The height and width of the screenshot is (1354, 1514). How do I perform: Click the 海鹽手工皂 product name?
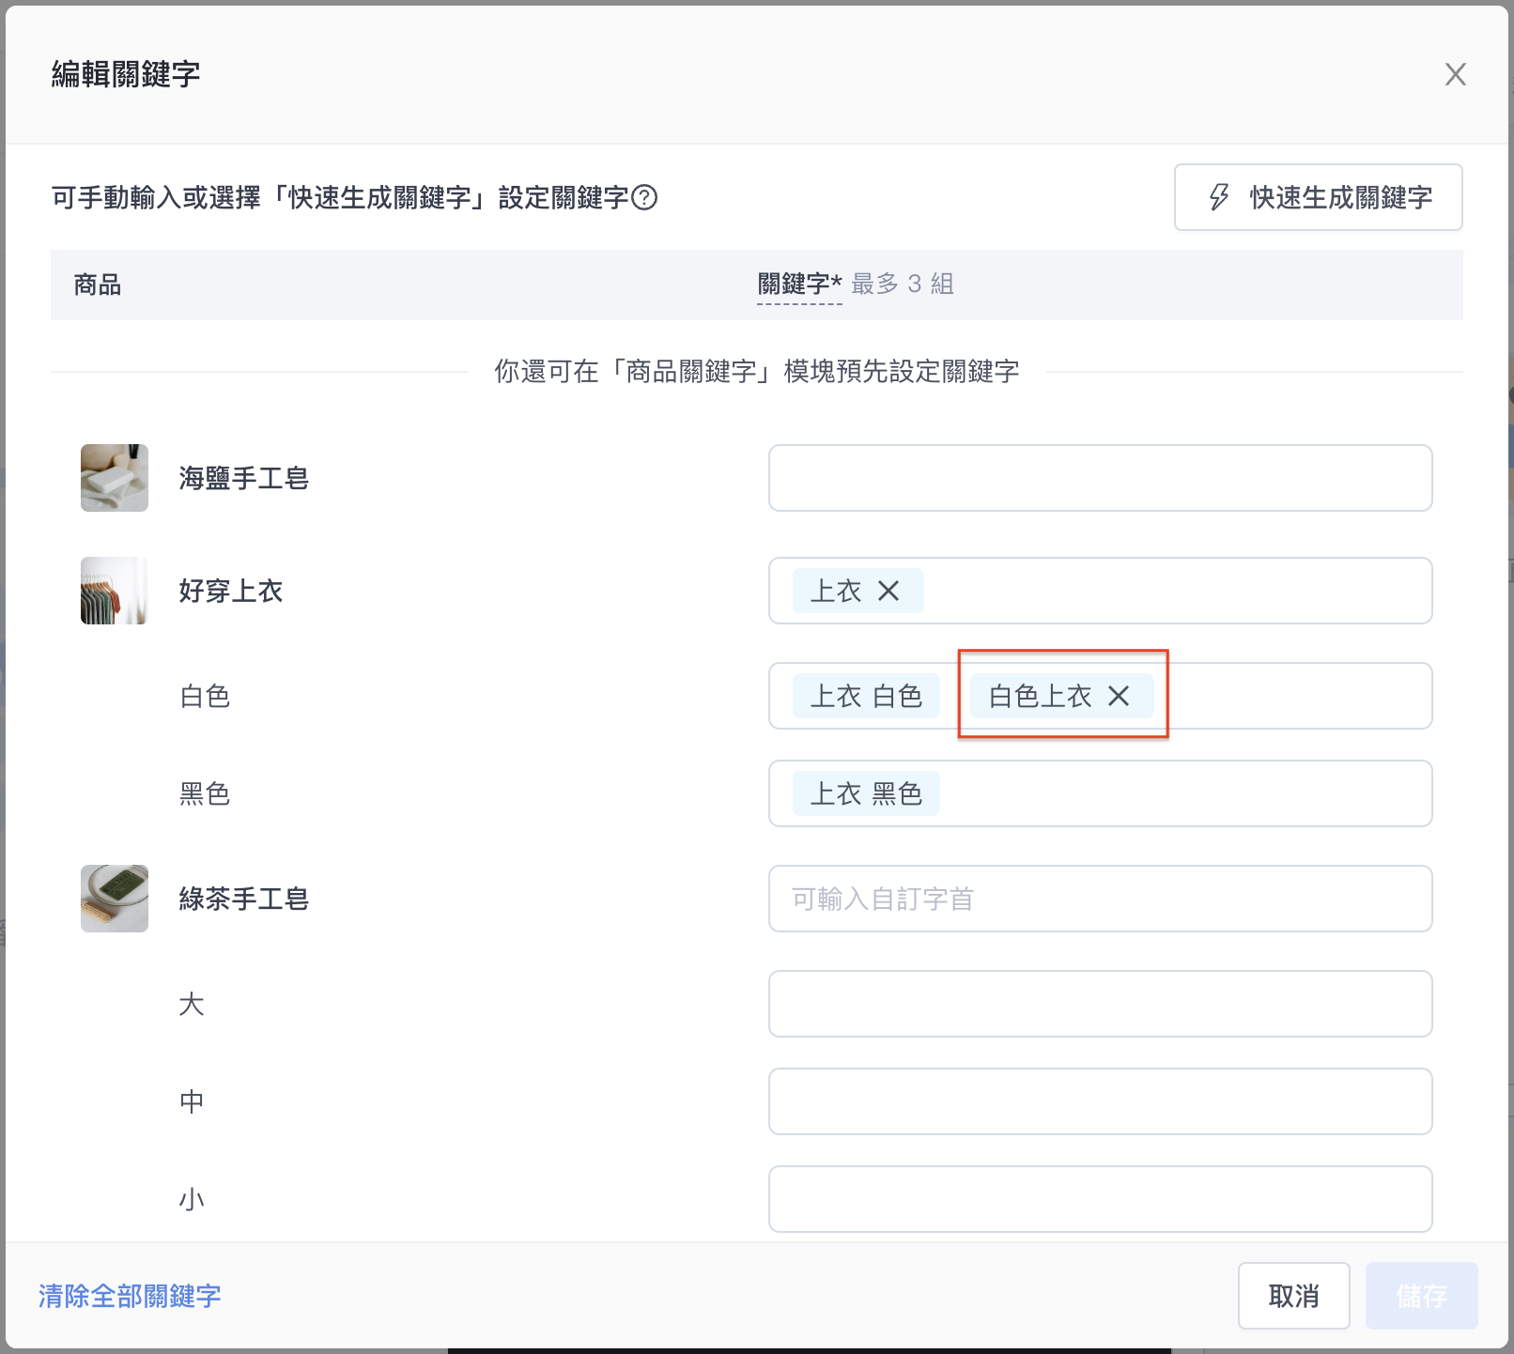(x=244, y=478)
